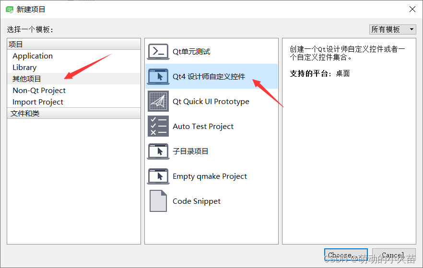Select the 子目录项目 template label
423x268 pixels.
click(x=190, y=151)
